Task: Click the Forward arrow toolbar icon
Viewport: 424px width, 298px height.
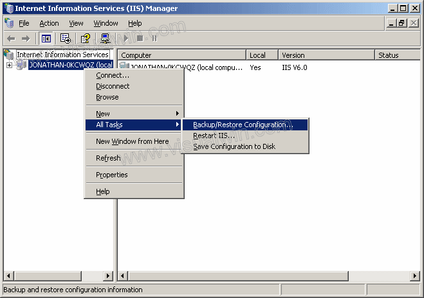Action: tap(26, 39)
